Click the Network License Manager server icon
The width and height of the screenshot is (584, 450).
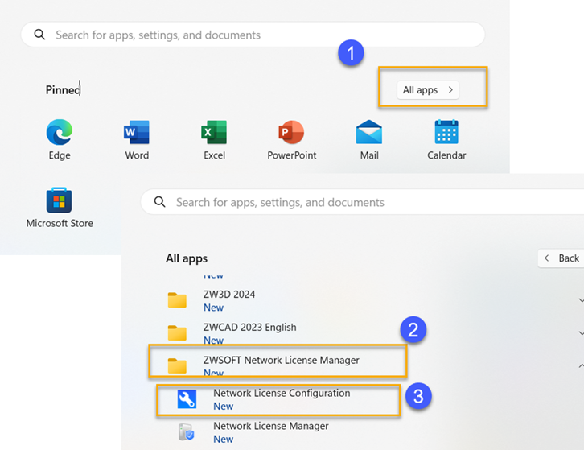187,432
